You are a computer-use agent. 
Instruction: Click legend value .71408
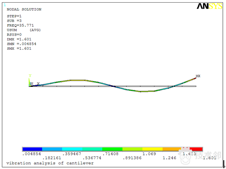coord(111,154)
